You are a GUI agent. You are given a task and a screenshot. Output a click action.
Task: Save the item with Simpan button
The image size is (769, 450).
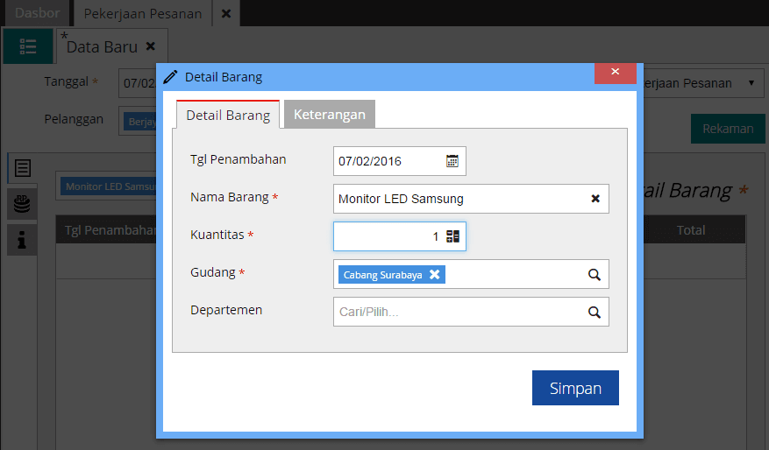[575, 388]
